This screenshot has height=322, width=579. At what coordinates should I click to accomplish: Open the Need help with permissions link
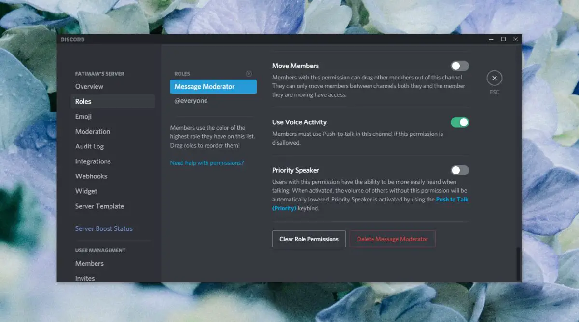click(x=207, y=163)
